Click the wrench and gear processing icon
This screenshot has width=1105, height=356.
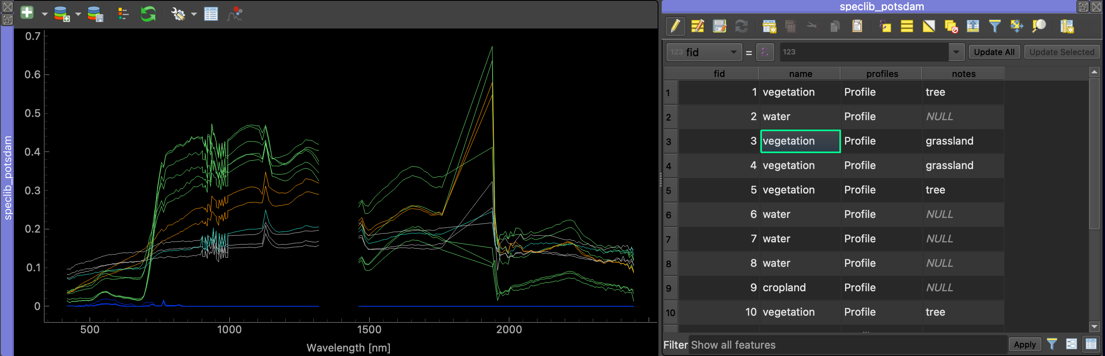(x=178, y=14)
